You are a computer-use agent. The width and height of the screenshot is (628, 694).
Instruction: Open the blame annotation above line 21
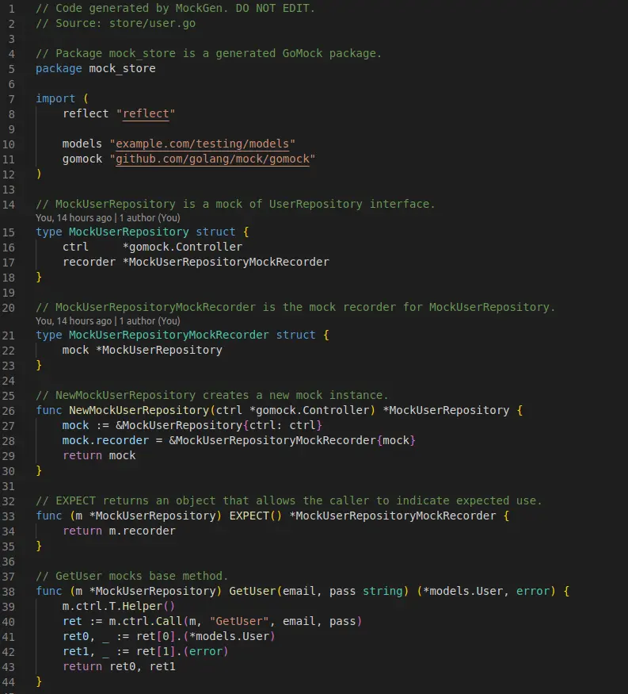(x=108, y=321)
